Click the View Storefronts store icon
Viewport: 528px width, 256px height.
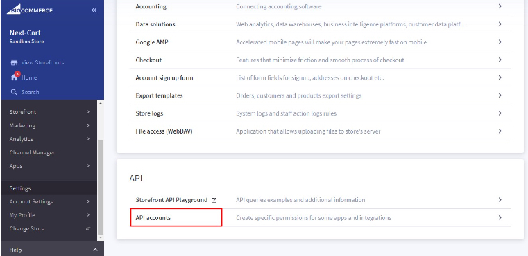click(x=14, y=62)
